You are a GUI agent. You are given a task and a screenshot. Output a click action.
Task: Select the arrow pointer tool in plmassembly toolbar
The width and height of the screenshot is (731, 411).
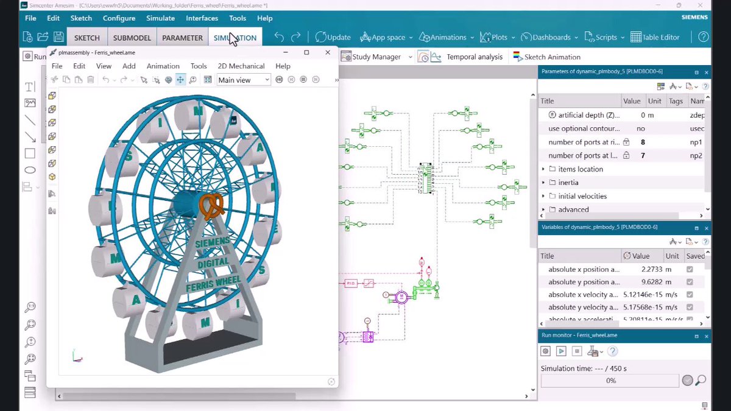pos(144,80)
